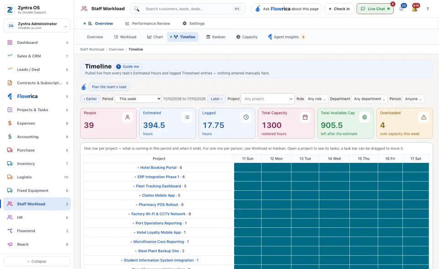This screenshot has height=269, width=439.
Task: Switch to the Chart sub-tab
Action: (155, 37)
